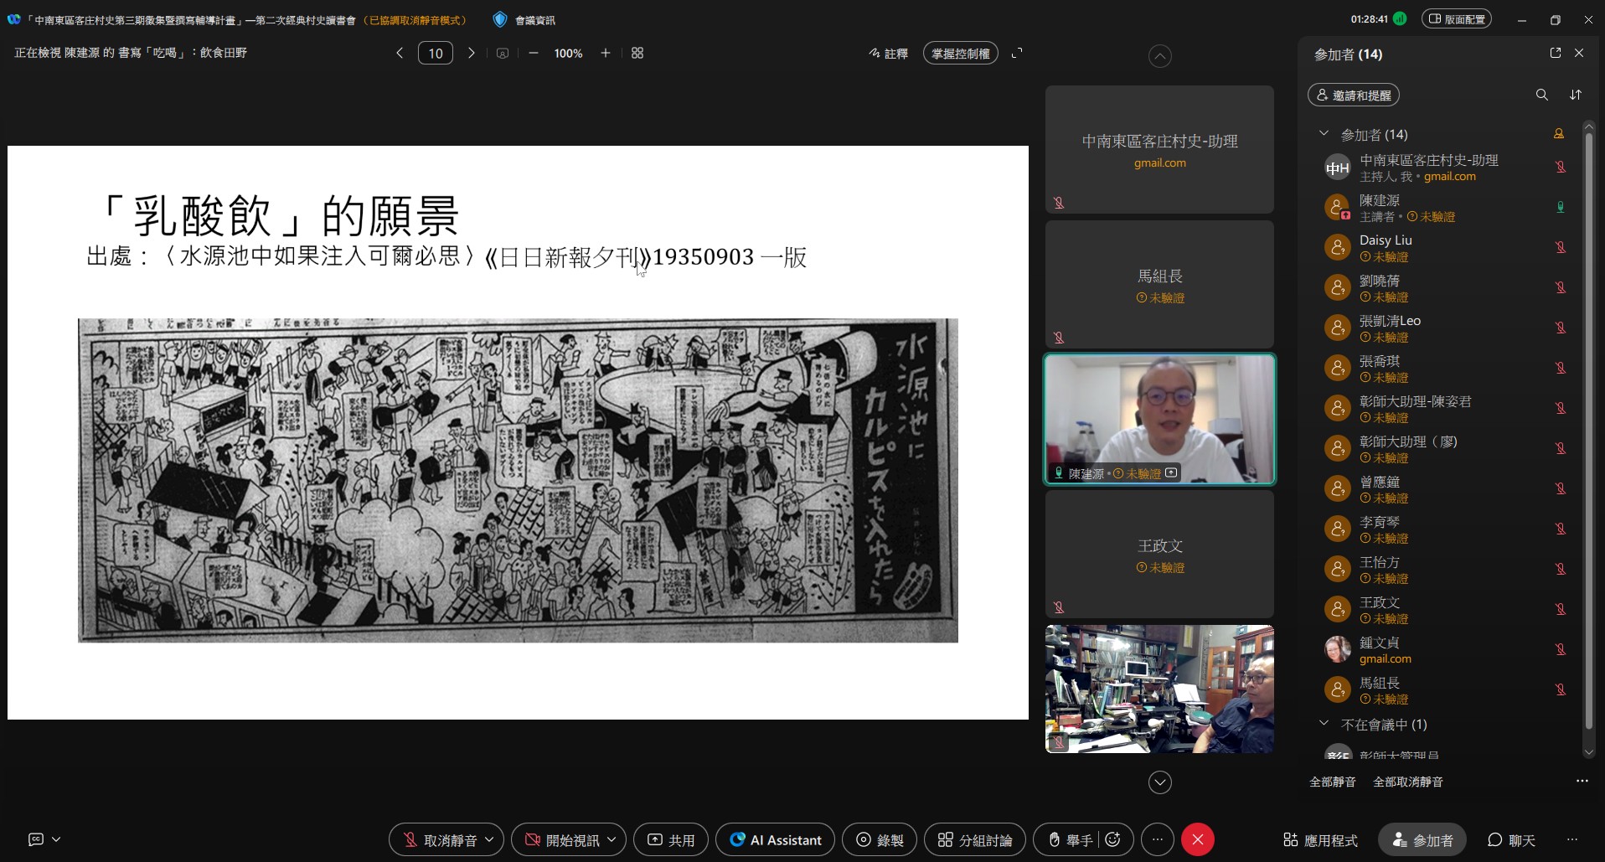The width and height of the screenshot is (1605, 862).
Task: Open the 版面配置 layout menu
Action: (x=1457, y=18)
